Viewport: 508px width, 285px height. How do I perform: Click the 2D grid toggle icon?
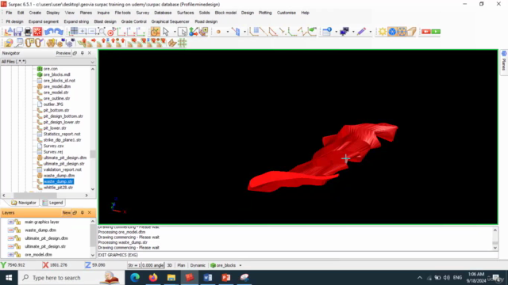click(x=74, y=32)
